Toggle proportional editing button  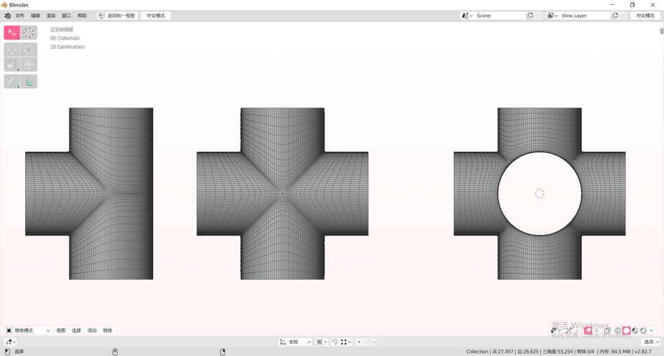359,342
